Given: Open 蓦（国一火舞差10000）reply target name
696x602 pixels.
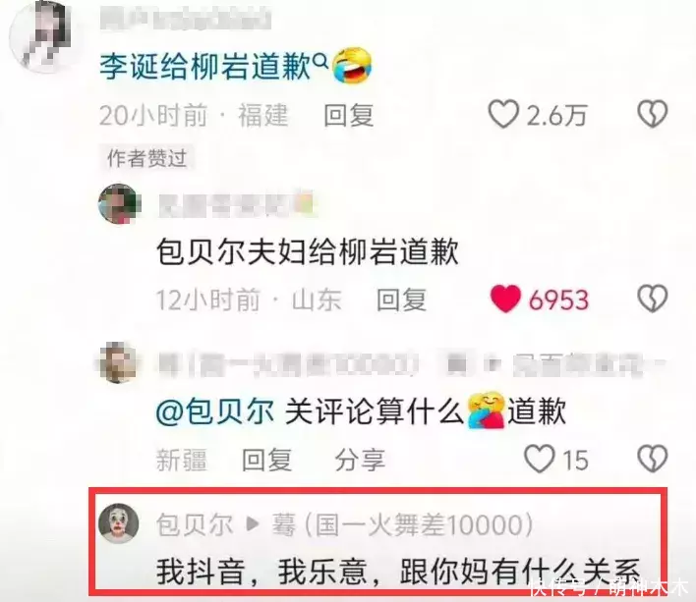Looking at the screenshot, I should coord(403,524).
